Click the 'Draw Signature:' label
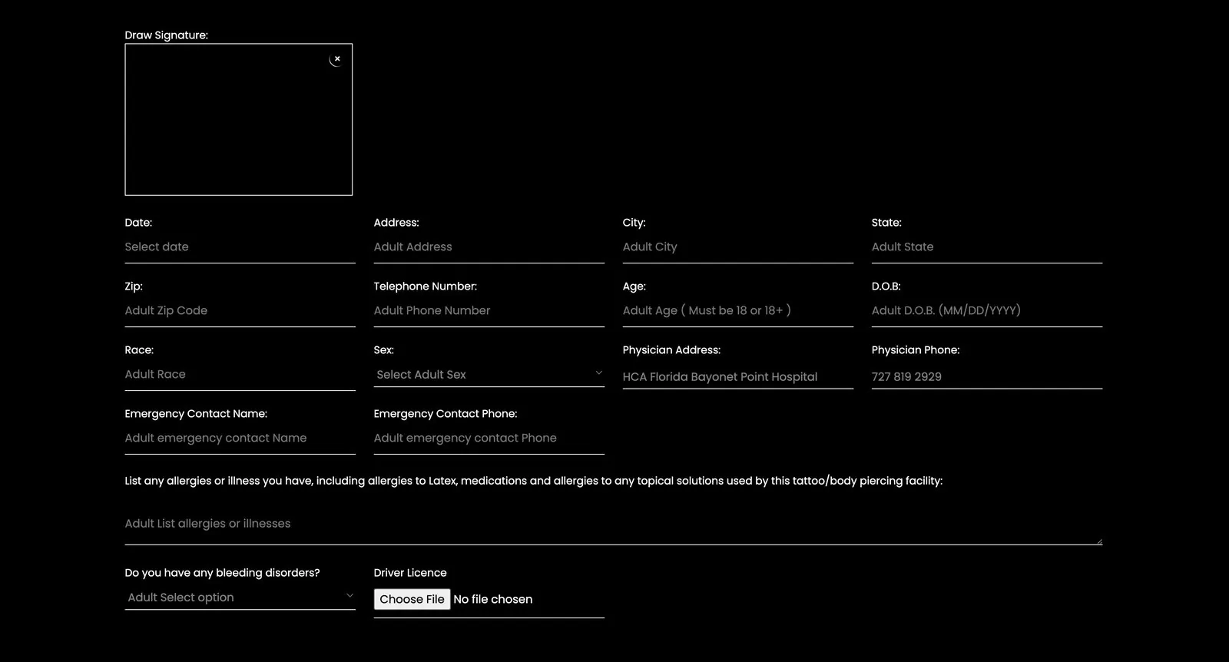Image resolution: width=1229 pixels, height=662 pixels. [x=167, y=35]
